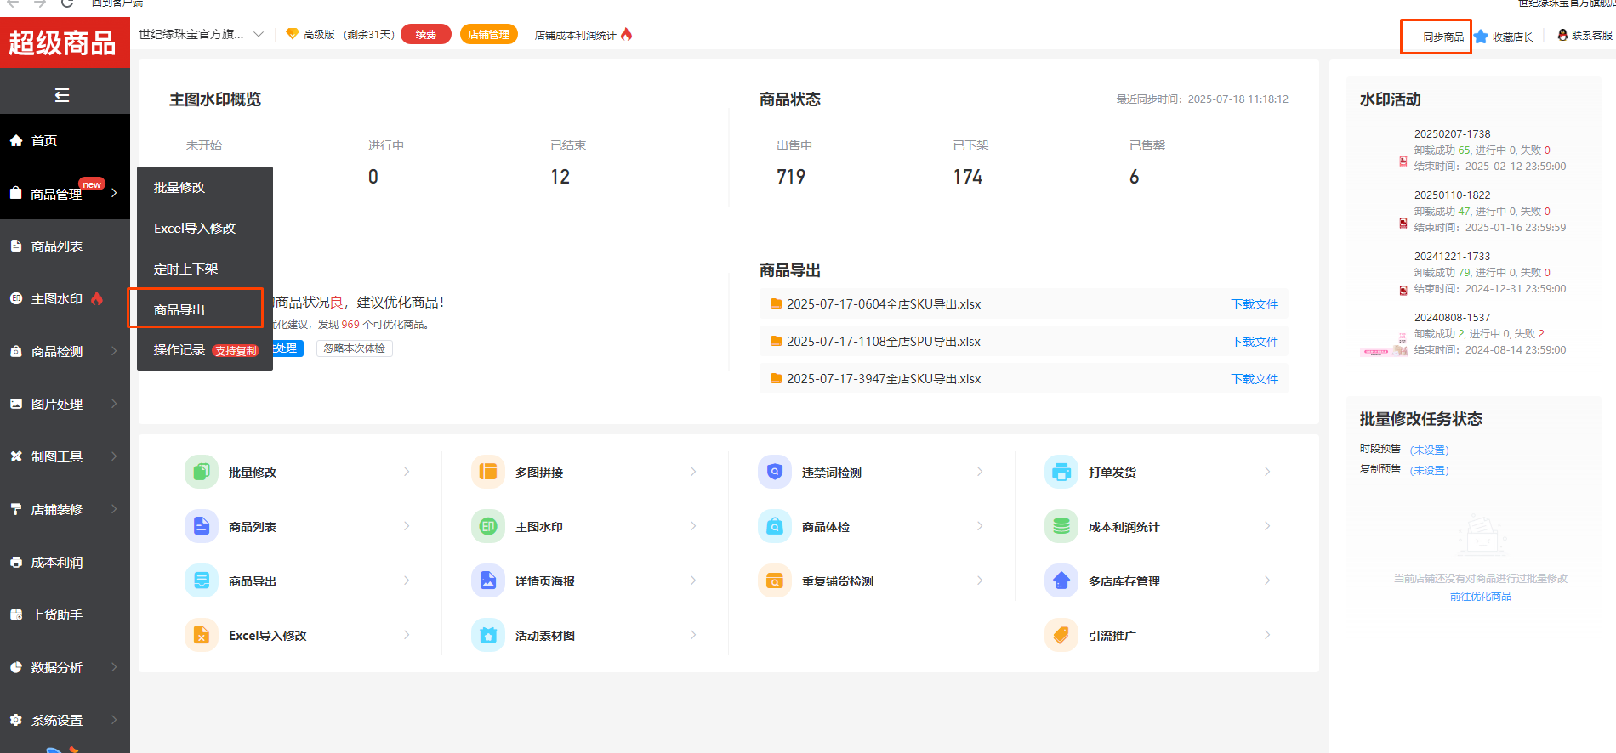This screenshot has width=1616, height=753.
Task: Open the 打单发货 printer icon
Action: pos(1061,472)
